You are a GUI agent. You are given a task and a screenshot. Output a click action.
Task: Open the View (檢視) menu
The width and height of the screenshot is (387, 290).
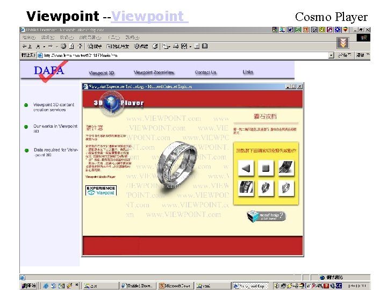(67, 38)
